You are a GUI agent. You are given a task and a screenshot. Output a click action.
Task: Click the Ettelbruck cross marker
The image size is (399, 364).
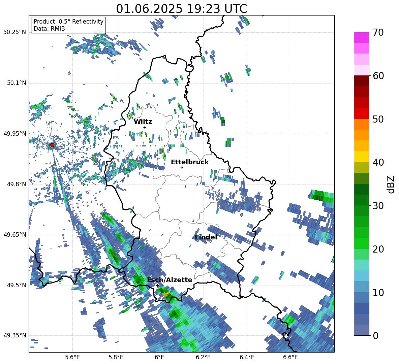(182, 168)
